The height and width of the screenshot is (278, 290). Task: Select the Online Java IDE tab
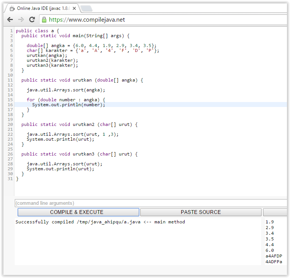(43, 8)
